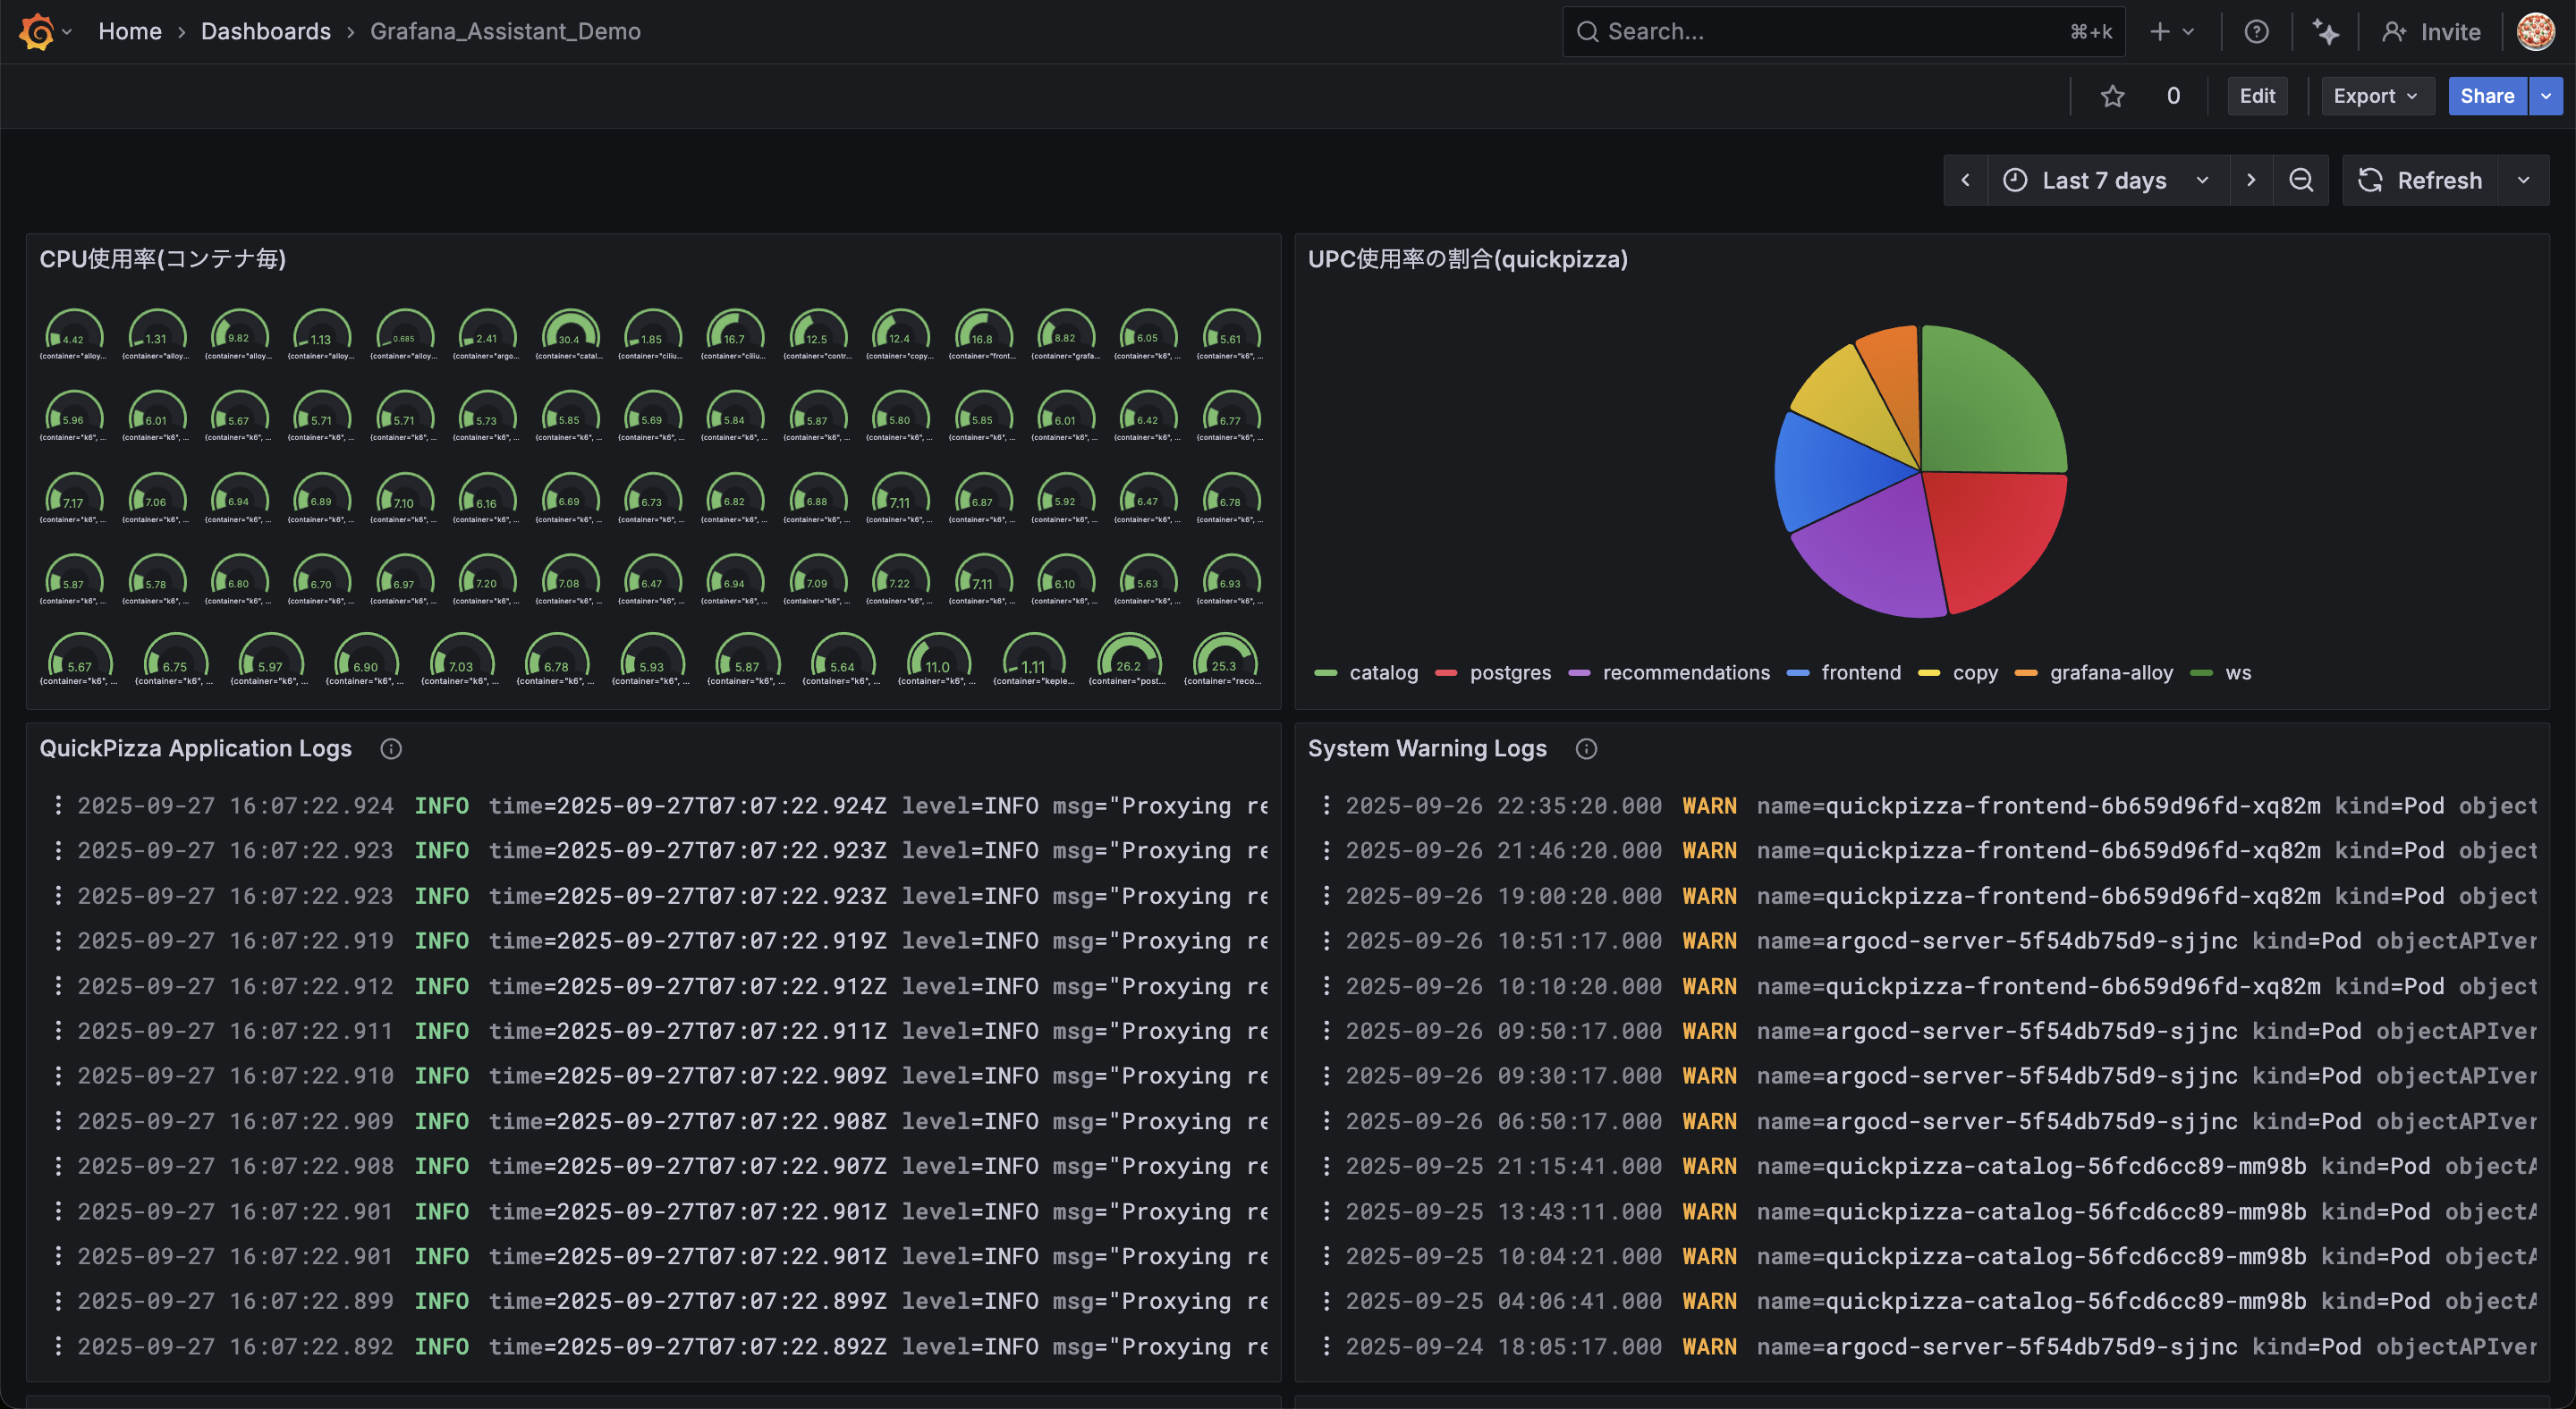The width and height of the screenshot is (2576, 1409).
Task: Open the help question mark icon
Action: tap(2256, 32)
